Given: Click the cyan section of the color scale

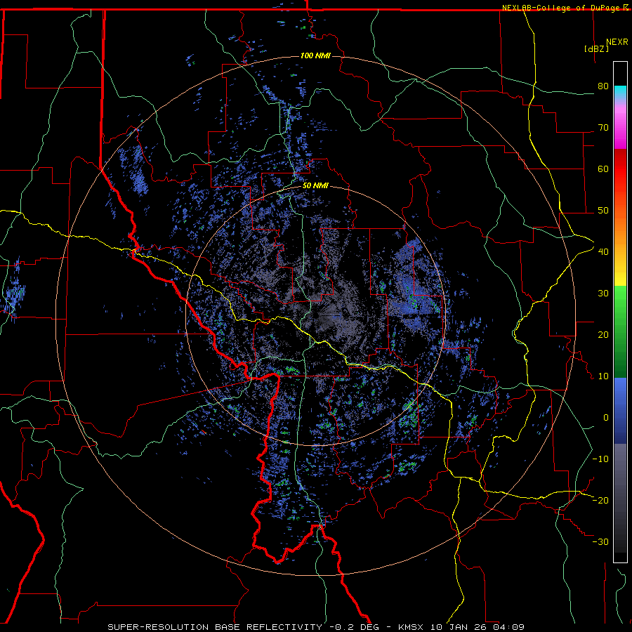Looking at the screenshot, I should 620,92.
